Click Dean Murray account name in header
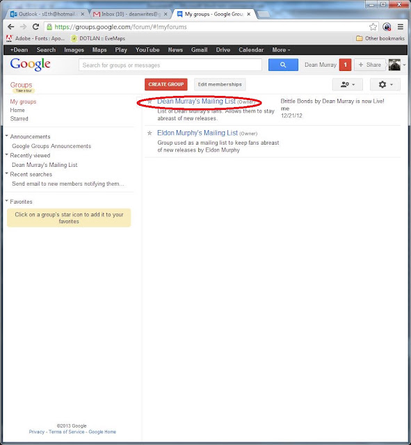 coord(320,65)
